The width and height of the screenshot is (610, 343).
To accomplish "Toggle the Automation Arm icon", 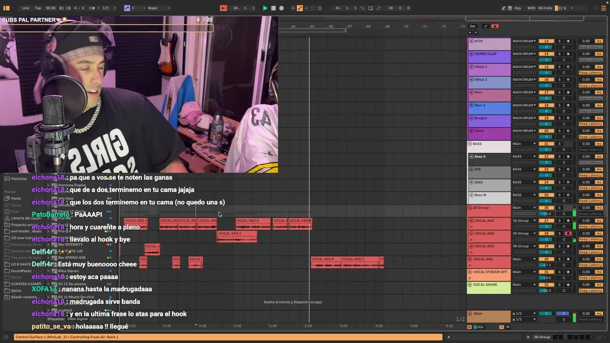I will tap(299, 8).
